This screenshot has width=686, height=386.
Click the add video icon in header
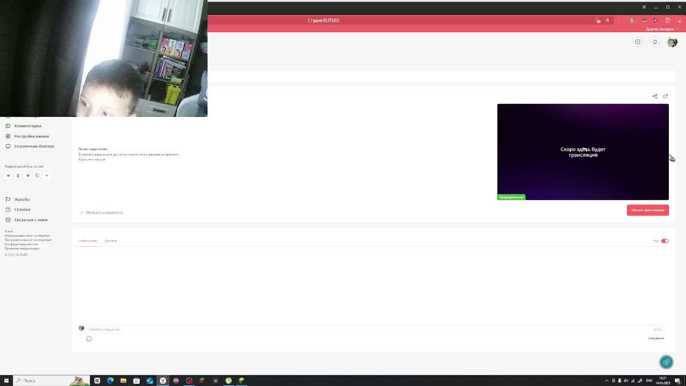click(638, 42)
